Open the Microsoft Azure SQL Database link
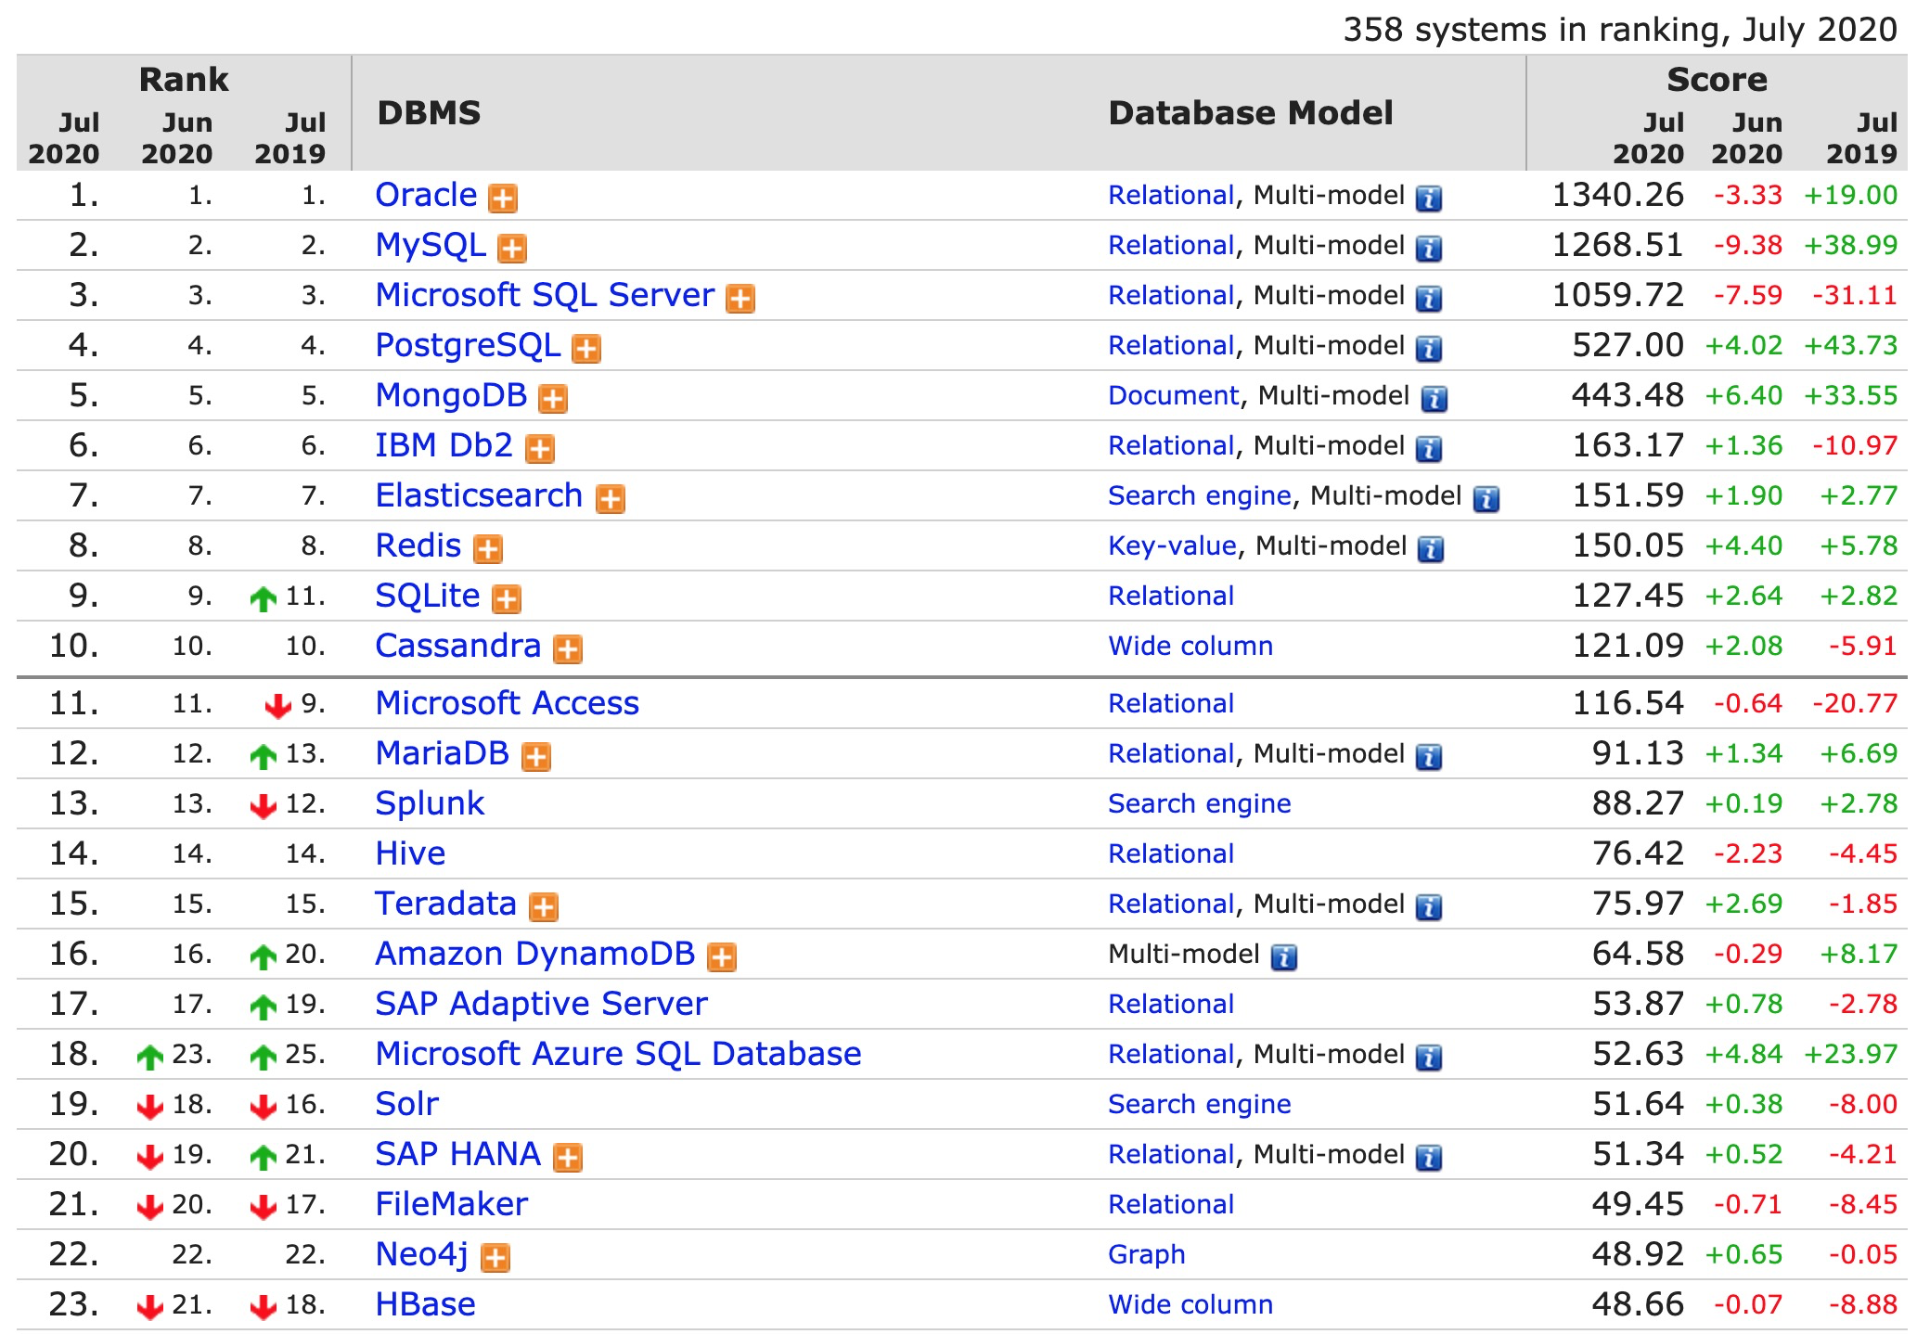Screen dimensions: 1930x1334 point(619,1054)
